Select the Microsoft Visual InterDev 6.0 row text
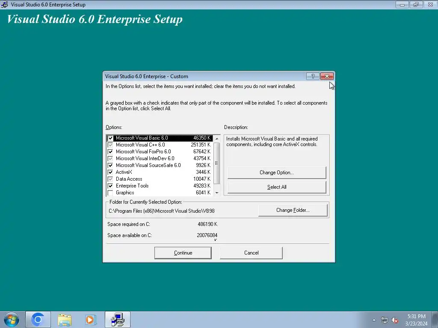Image resolution: width=438 pixels, height=328 pixels. pyautogui.click(x=145, y=158)
